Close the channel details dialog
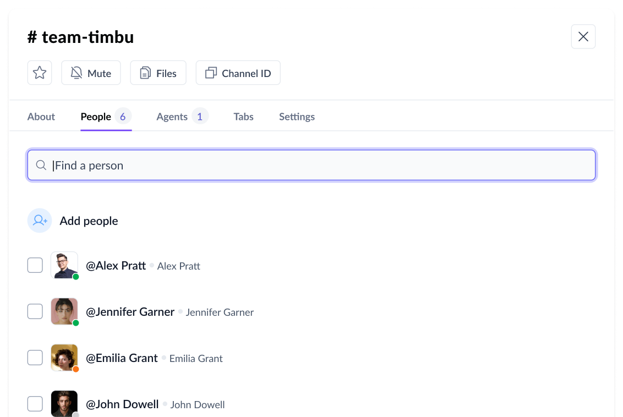Screen dimensions: 623x417 [583, 37]
